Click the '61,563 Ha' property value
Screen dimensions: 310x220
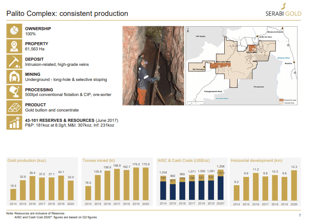(x=35, y=49)
